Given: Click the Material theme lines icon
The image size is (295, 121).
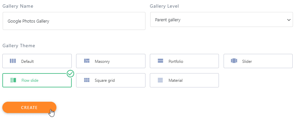Looking at the screenshot, I should click(160, 80).
